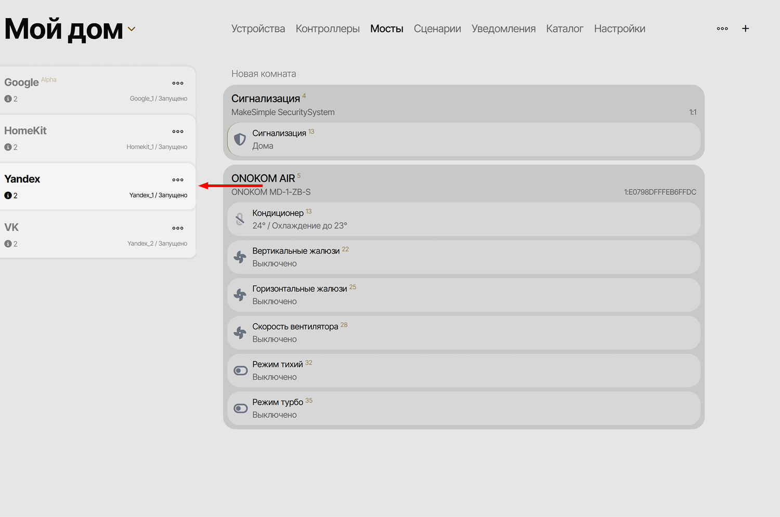Click the info icon on HomeKit bridge
Image resolution: width=780 pixels, height=517 pixels.
(x=8, y=147)
